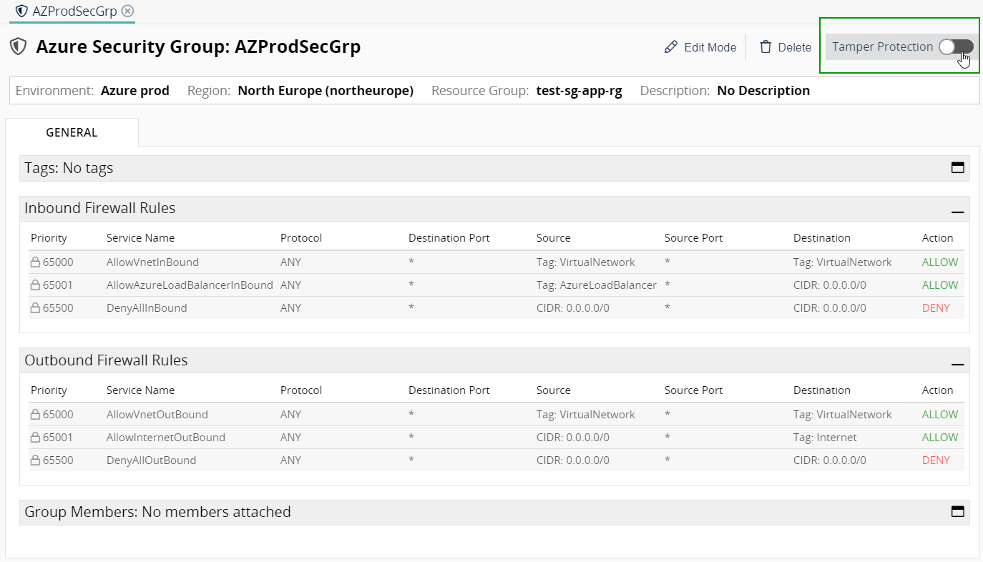Enable the Tamper Protection switch

[x=956, y=47]
